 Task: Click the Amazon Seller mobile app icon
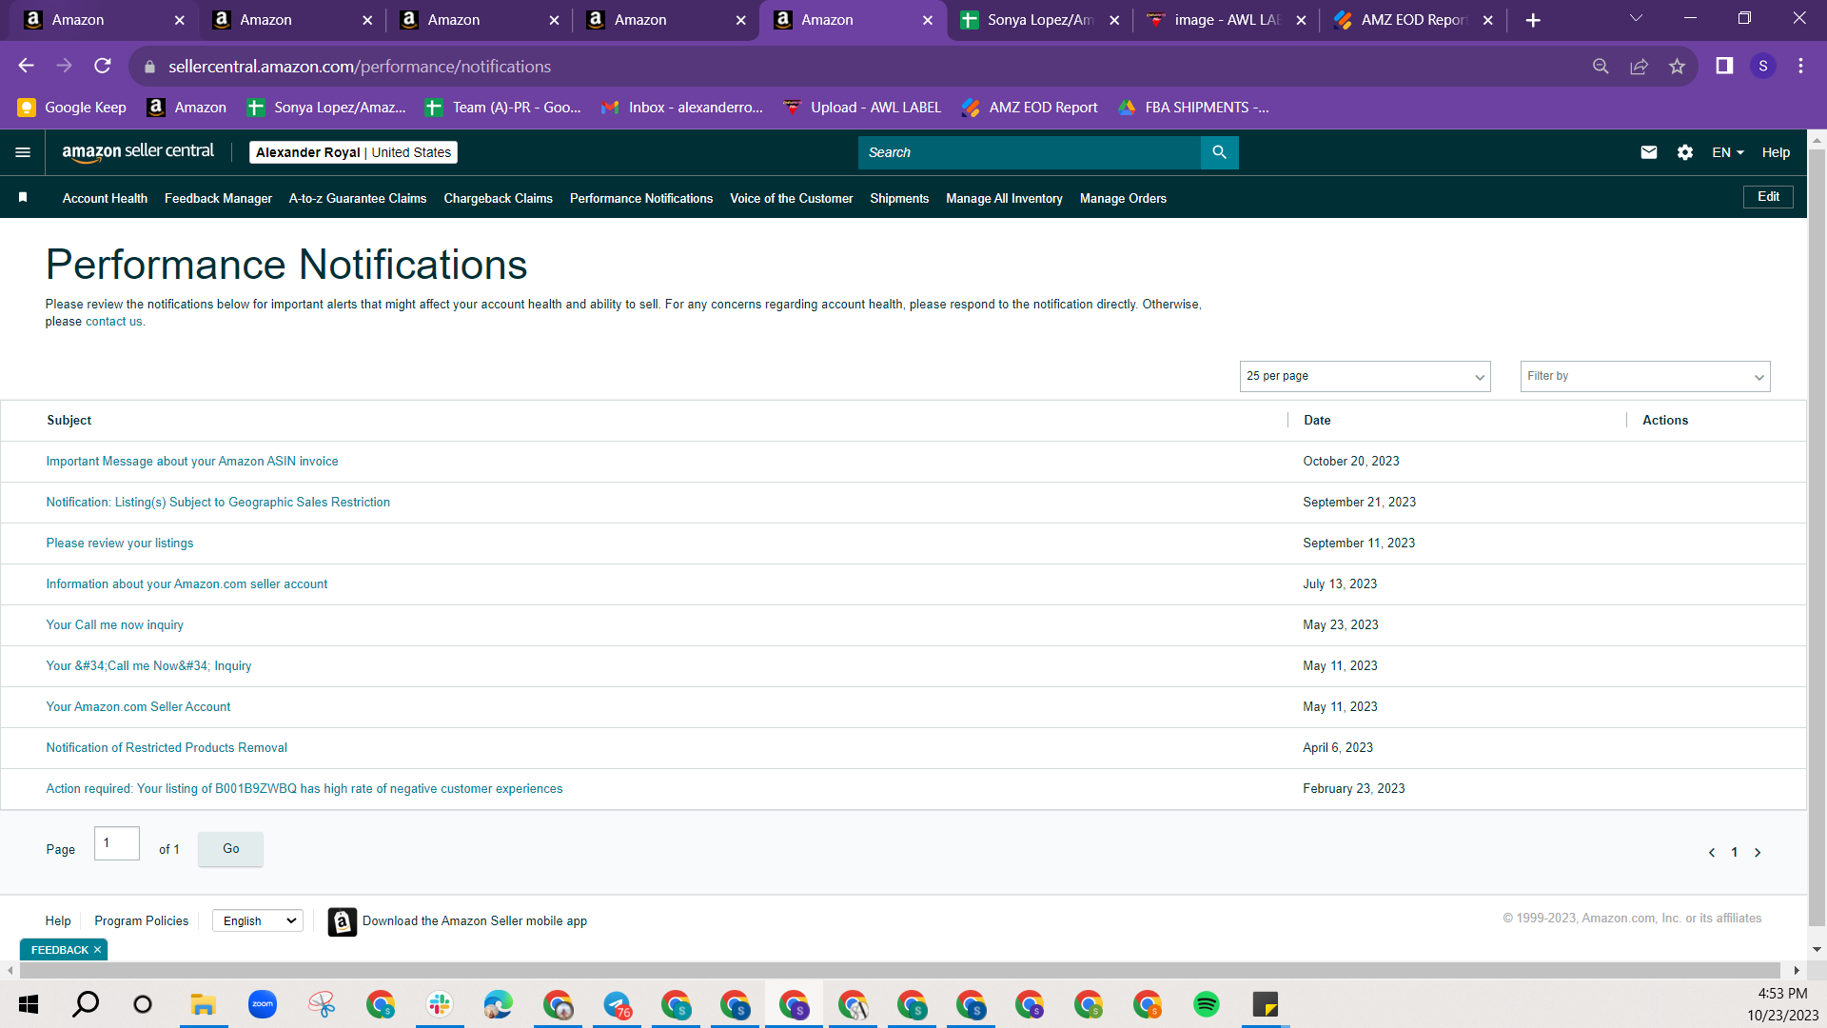point(343,921)
